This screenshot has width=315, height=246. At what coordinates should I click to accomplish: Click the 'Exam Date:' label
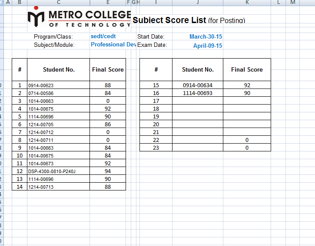pos(152,45)
